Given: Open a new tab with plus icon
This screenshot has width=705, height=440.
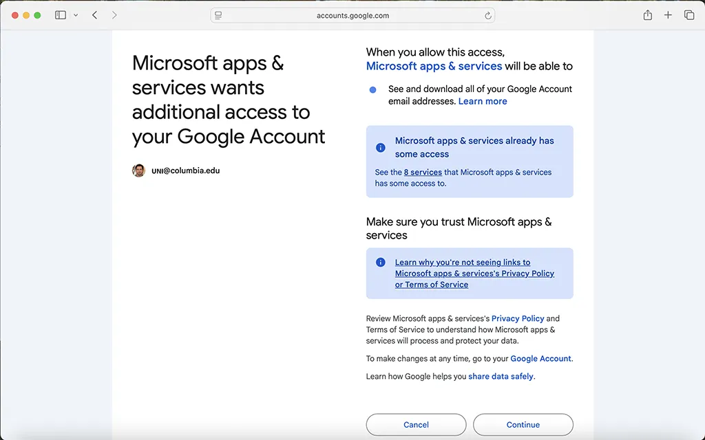Looking at the screenshot, I should coord(668,15).
